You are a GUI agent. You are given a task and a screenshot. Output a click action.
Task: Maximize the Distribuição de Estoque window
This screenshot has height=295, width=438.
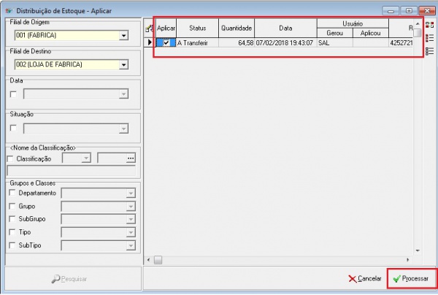408,9
